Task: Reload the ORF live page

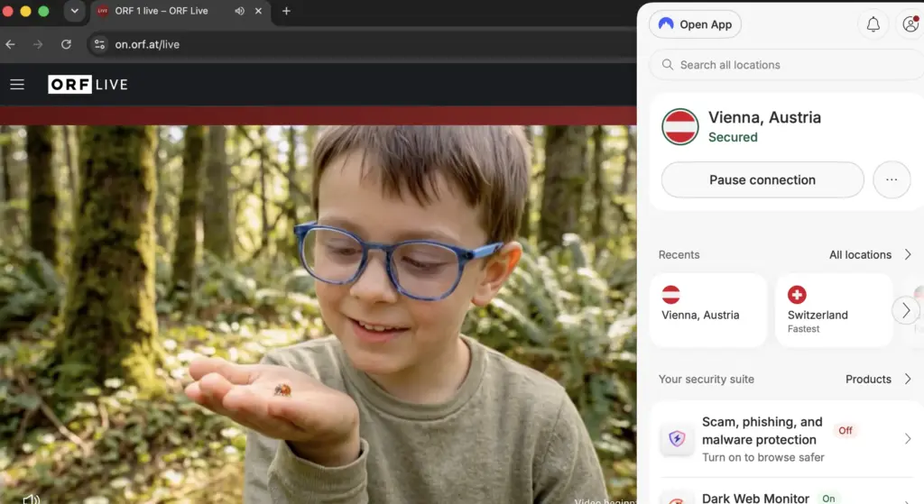Action: (x=66, y=44)
